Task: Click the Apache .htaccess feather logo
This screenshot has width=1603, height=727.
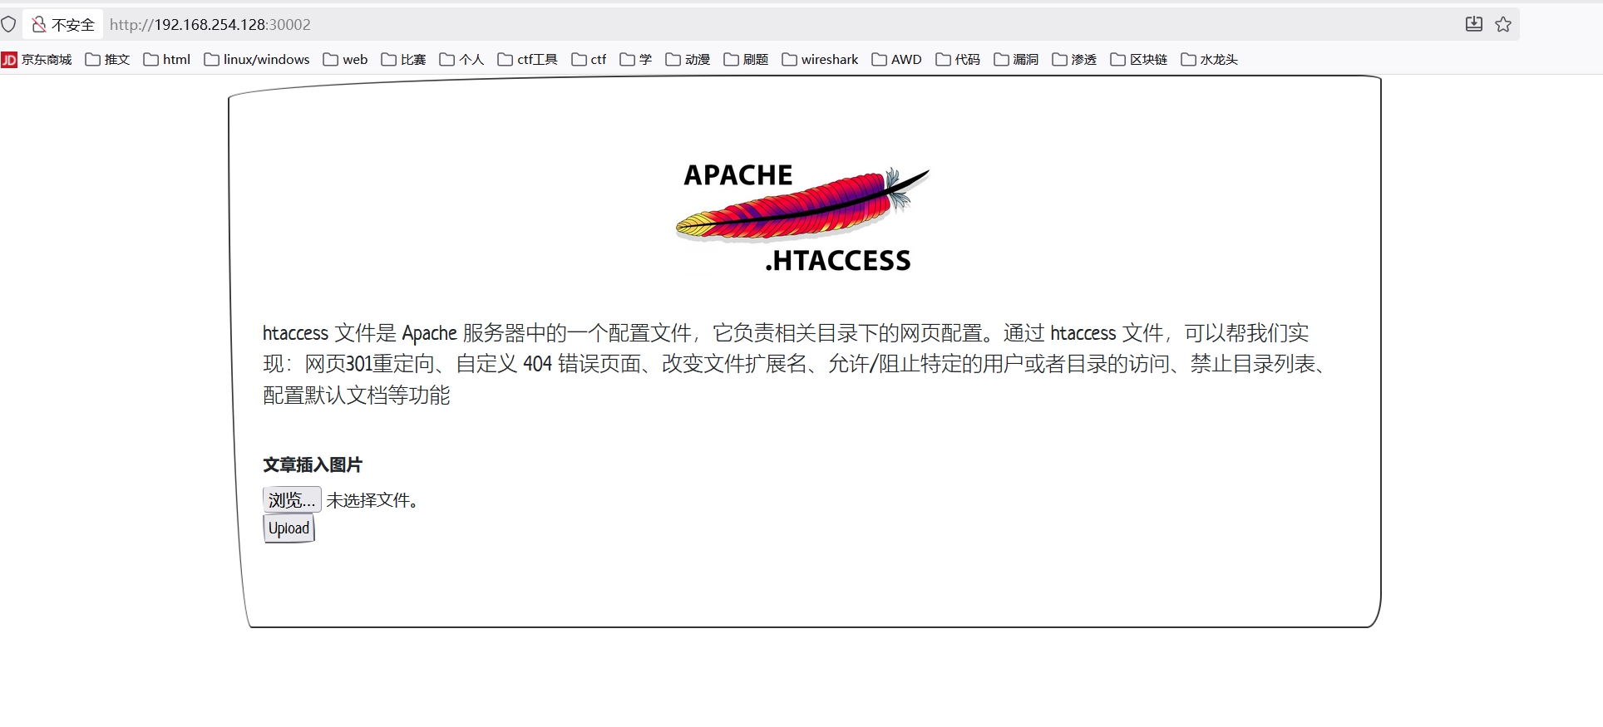Action: pyautogui.click(x=802, y=218)
